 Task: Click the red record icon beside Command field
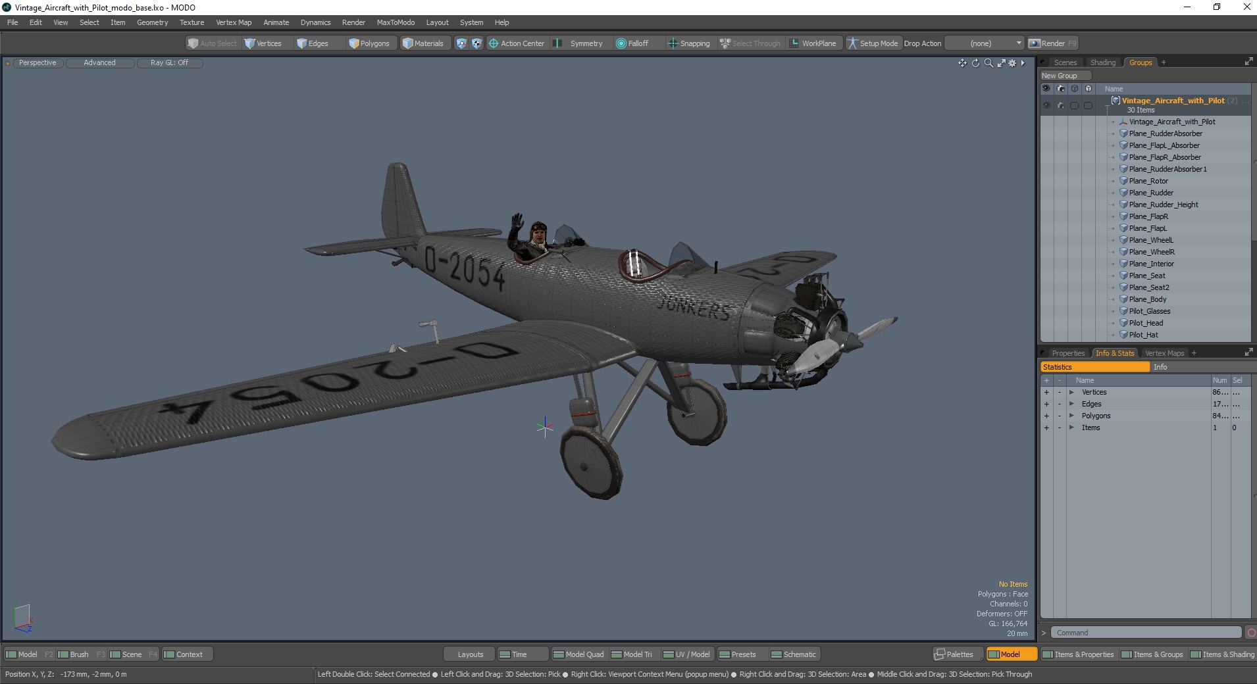[1251, 633]
